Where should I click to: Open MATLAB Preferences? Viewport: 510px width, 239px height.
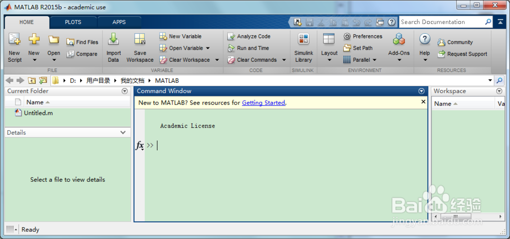(x=363, y=36)
